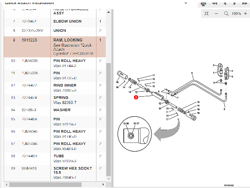
Task: Select PIN ROLL HEAVY in row 10
Action: (69, 61)
